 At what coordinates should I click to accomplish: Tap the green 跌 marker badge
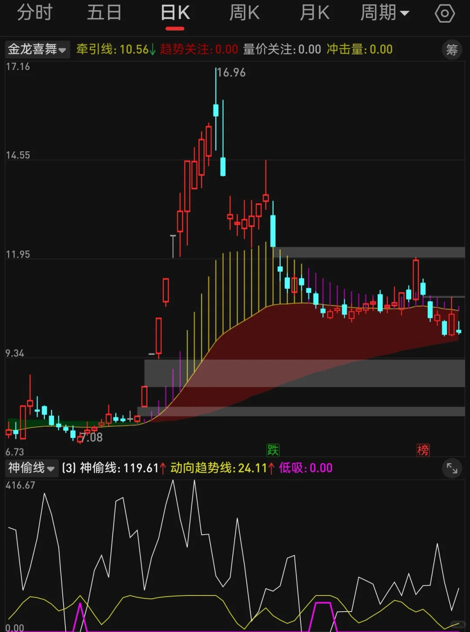click(273, 450)
